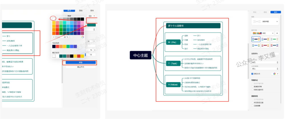This screenshot has width=292, height=119.
Task: Open the rainbow branch color circle dropdown
Action: (x=275, y=74)
